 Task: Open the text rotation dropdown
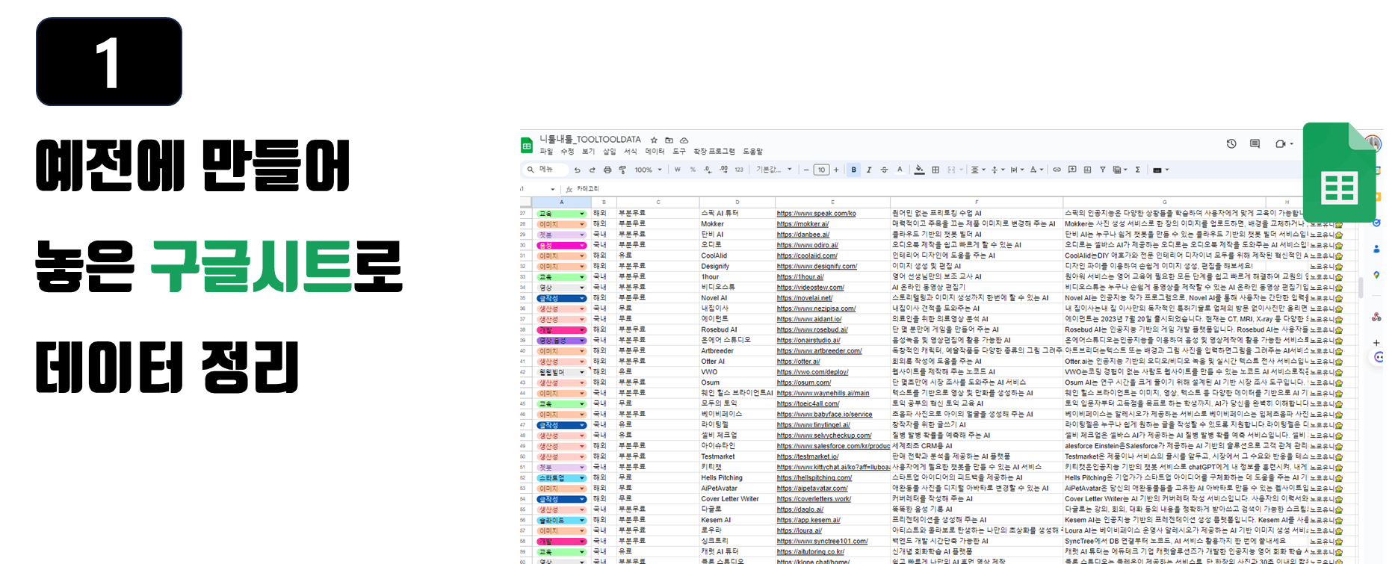tap(1036, 170)
